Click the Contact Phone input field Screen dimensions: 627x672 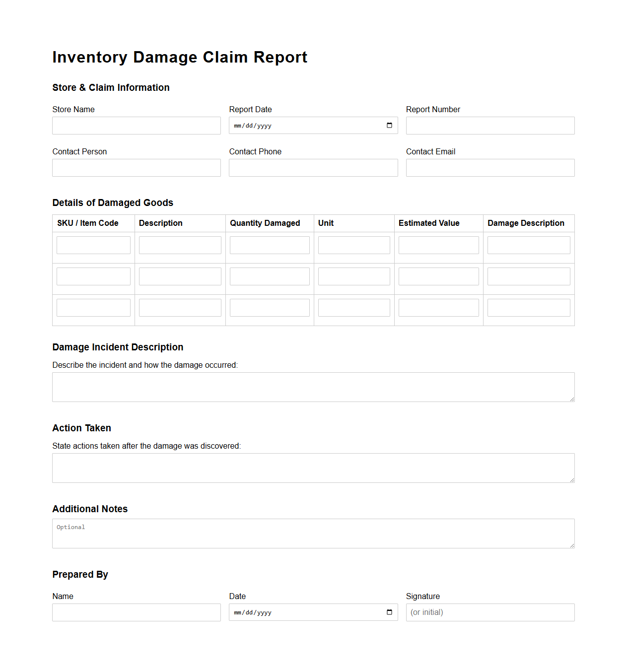tap(313, 168)
